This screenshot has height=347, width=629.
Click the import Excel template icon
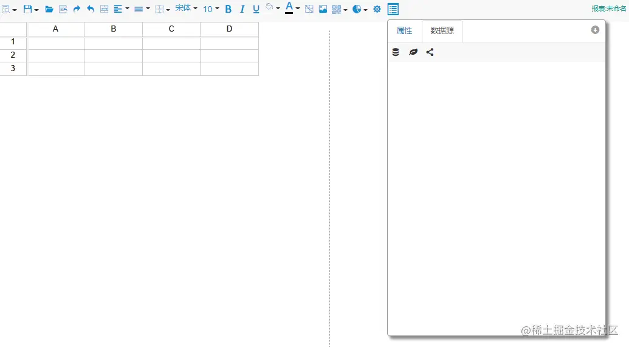[x=63, y=9]
